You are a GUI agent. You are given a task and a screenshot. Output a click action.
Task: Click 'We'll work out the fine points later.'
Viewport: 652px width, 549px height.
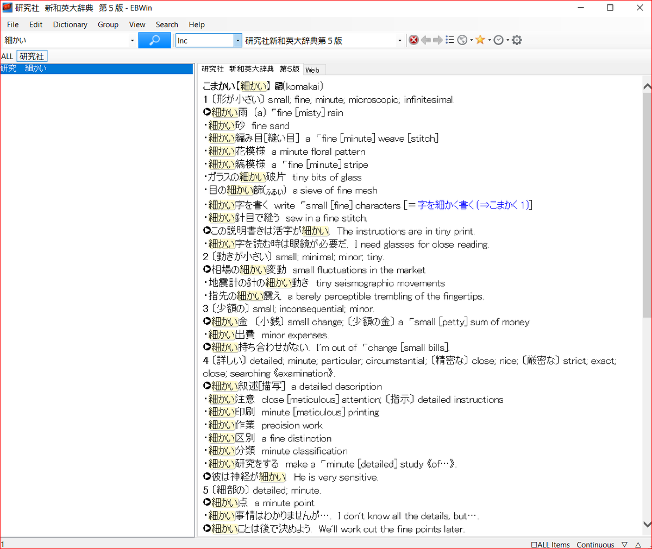pos(392,529)
